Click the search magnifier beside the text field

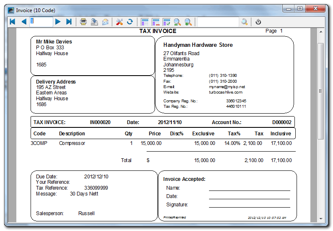pyautogui.click(x=244, y=22)
